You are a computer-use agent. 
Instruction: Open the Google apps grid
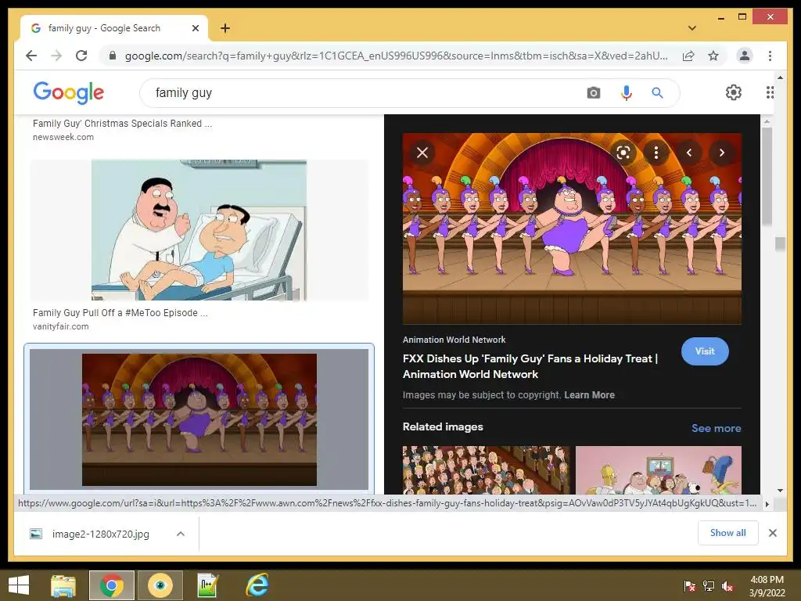[x=770, y=92]
